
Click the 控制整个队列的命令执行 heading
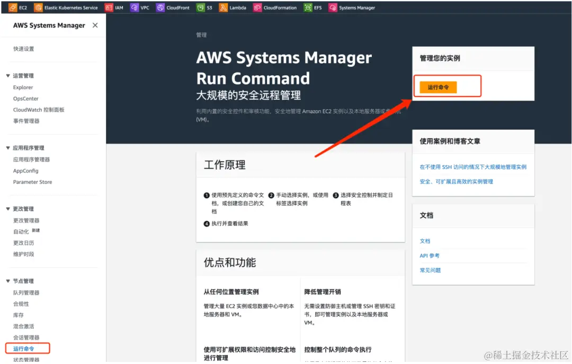point(338,350)
